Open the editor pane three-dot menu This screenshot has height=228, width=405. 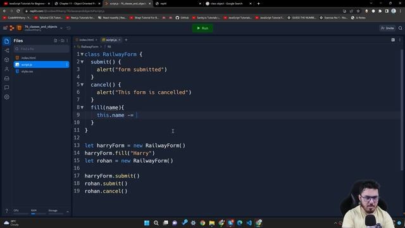(x=399, y=40)
